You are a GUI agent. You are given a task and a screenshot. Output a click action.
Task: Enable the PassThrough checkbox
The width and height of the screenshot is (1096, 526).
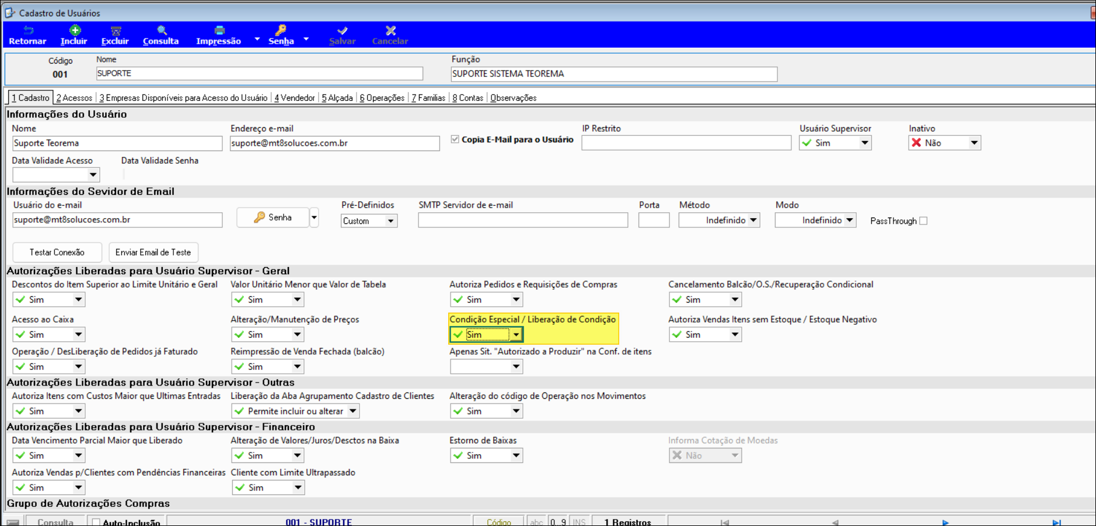[923, 220]
